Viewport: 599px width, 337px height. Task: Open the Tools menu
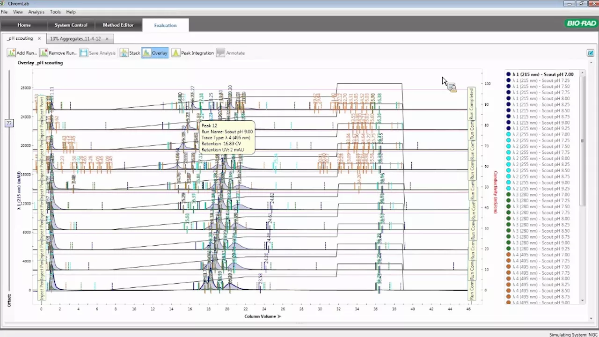pos(55,12)
